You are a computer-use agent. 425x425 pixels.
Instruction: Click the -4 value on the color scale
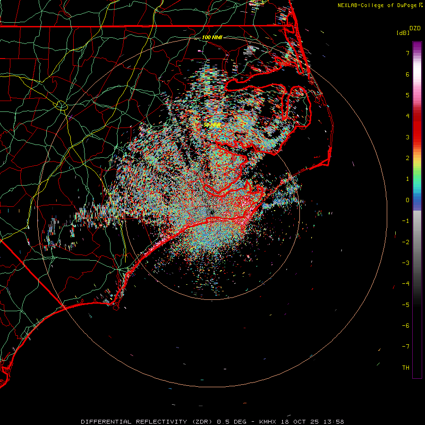pos(406,284)
